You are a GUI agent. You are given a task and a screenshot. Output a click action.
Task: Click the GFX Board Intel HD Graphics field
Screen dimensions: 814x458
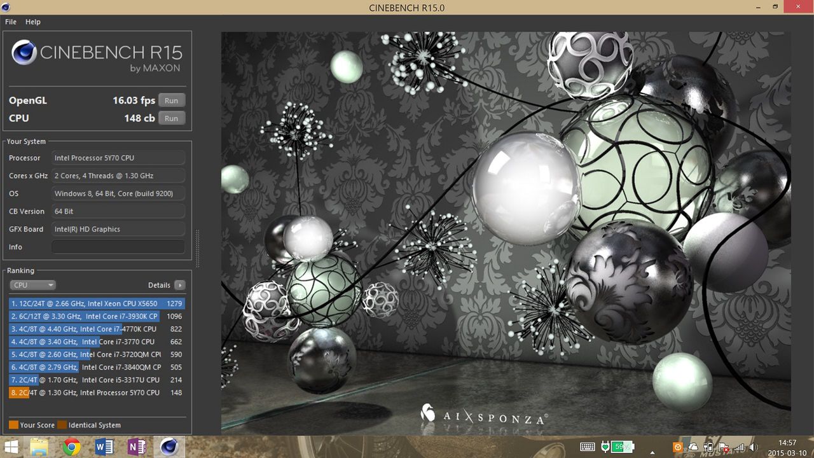(118, 229)
